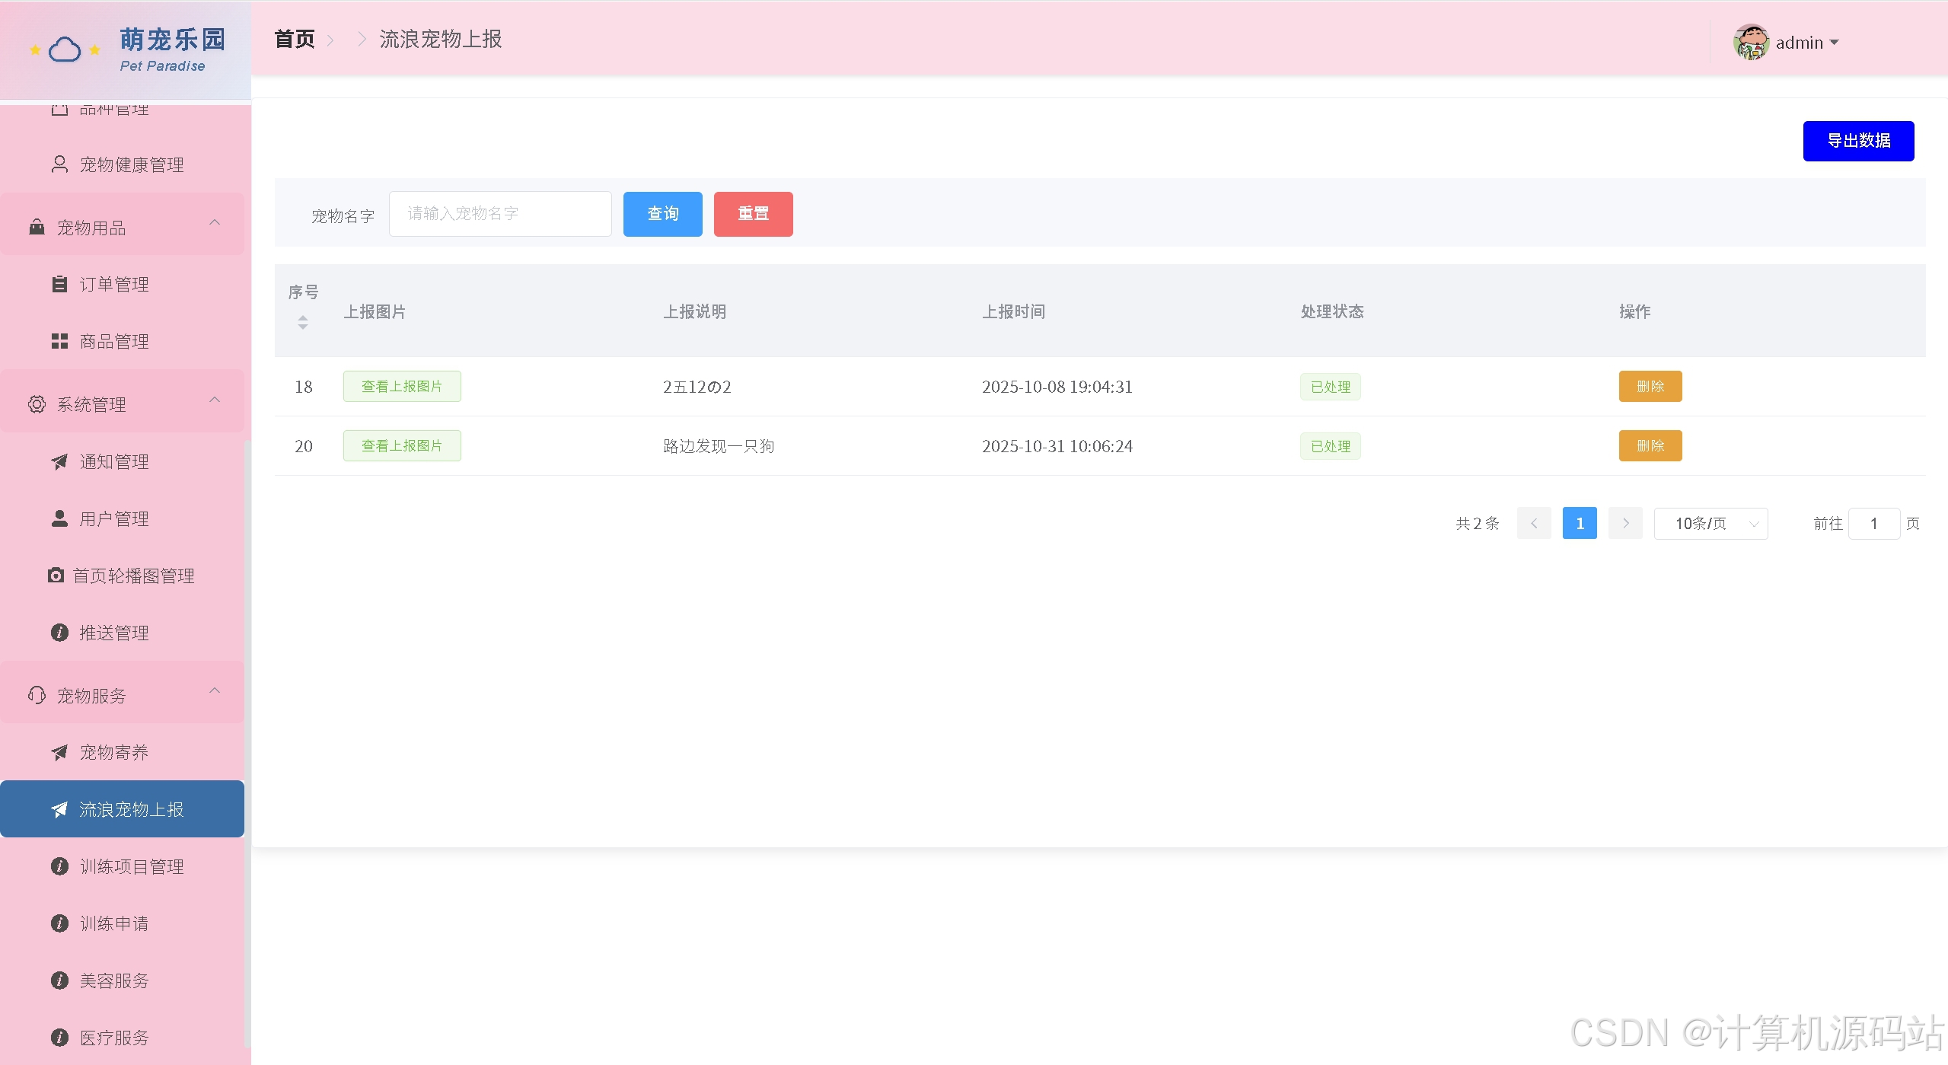1948x1065 pixels.
Task: Click the 训练项目管理 info icon
Action: pyautogui.click(x=59, y=866)
